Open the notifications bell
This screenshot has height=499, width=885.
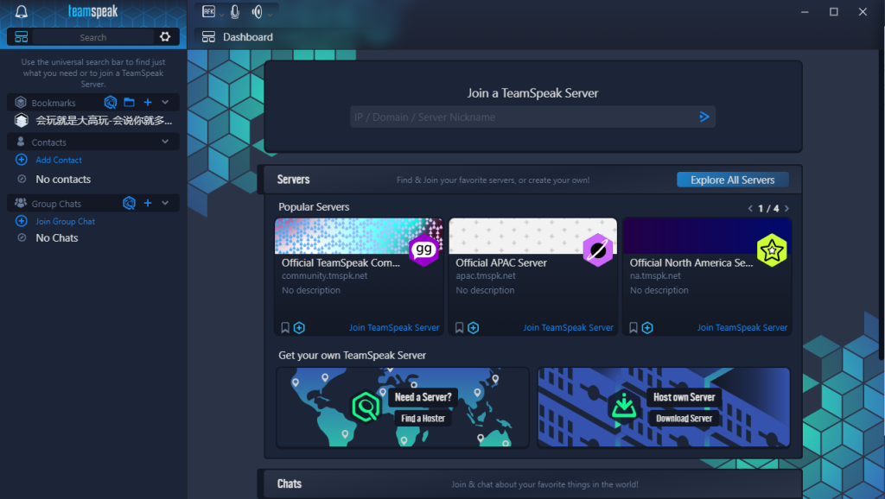click(x=22, y=12)
